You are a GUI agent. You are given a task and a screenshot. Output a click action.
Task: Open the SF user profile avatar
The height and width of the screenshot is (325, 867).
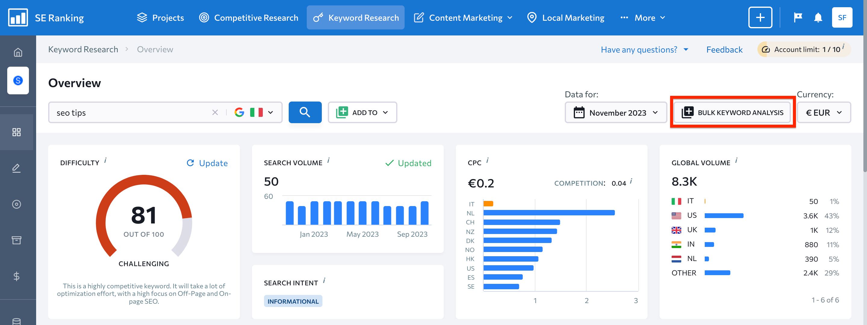tap(842, 17)
